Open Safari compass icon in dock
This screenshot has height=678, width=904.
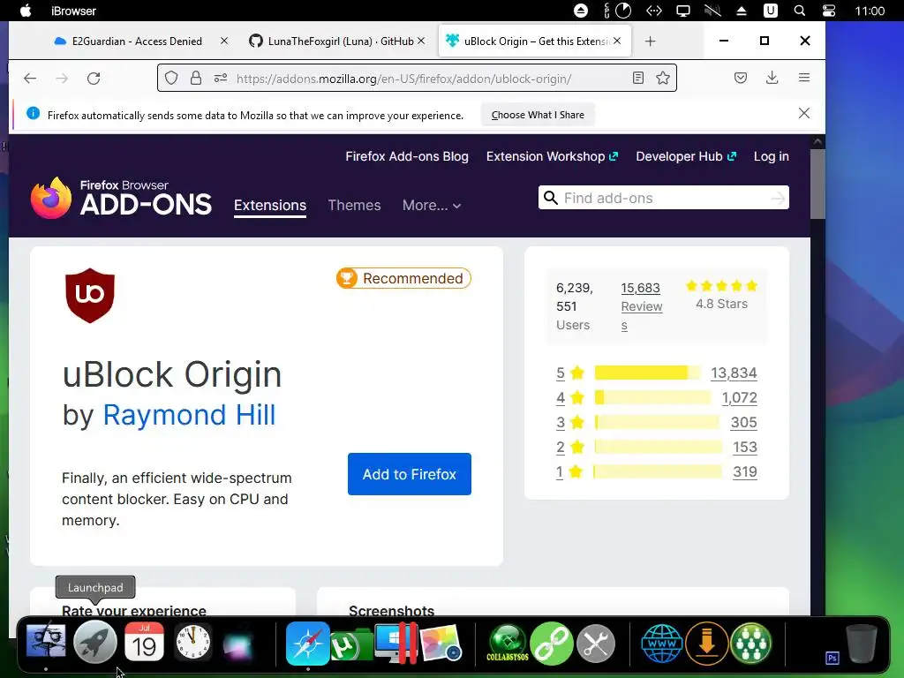(308, 643)
